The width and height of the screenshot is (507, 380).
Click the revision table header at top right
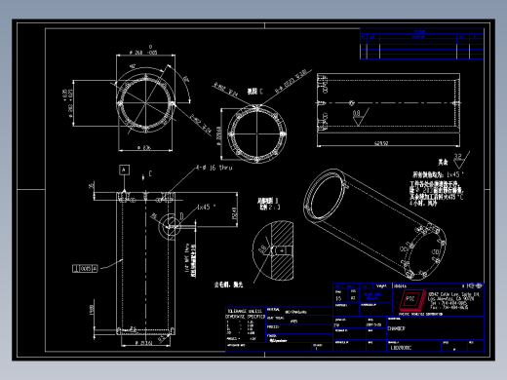422,31
